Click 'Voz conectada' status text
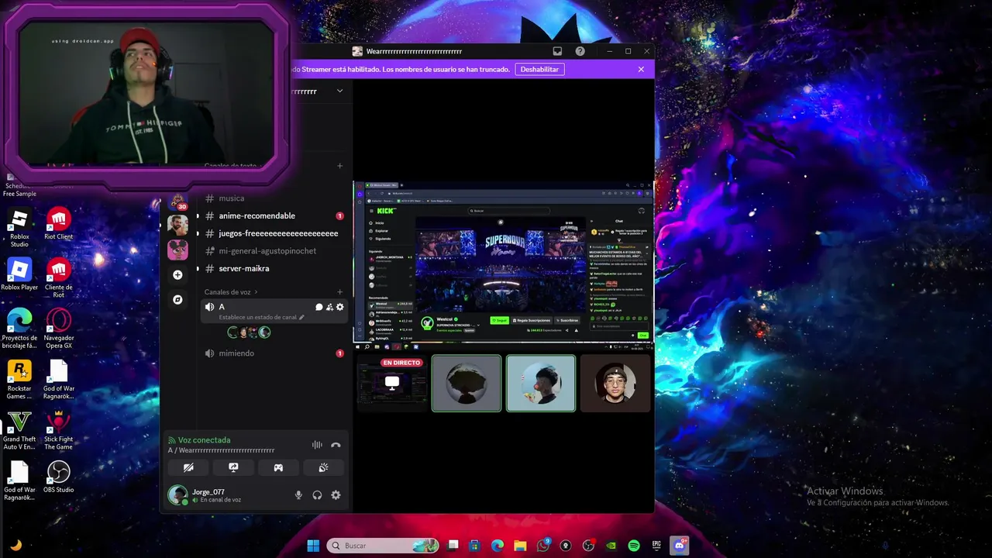This screenshot has height=558, width=992. coord(204,440)
